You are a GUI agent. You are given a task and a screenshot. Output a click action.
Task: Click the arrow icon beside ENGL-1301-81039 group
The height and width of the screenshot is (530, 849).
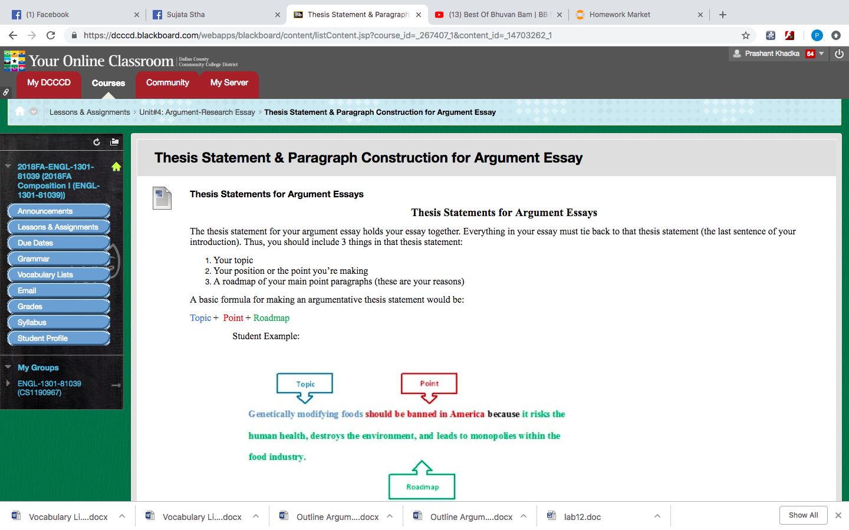pyautogui.click(x=116, y=385)
